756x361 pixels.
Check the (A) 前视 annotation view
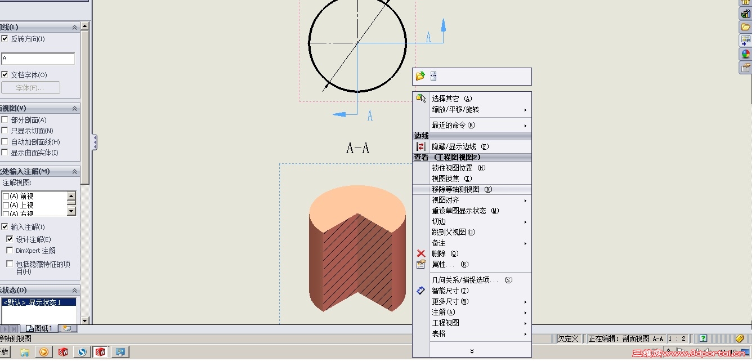click(x=6, y=196)
